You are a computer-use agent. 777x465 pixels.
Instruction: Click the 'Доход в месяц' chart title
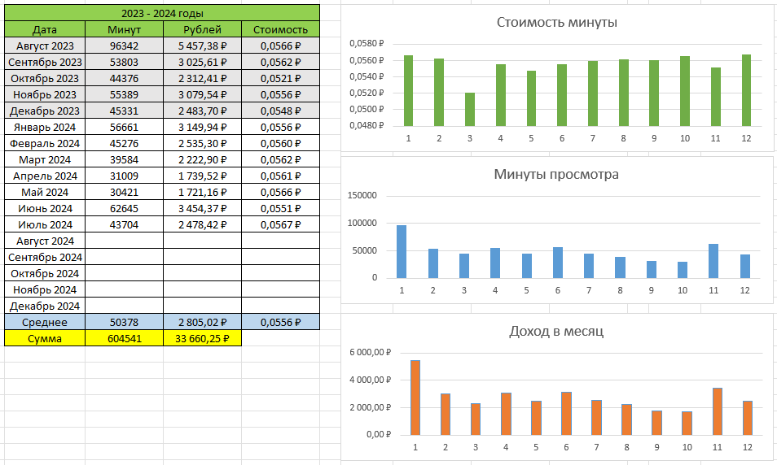point(556,331)
